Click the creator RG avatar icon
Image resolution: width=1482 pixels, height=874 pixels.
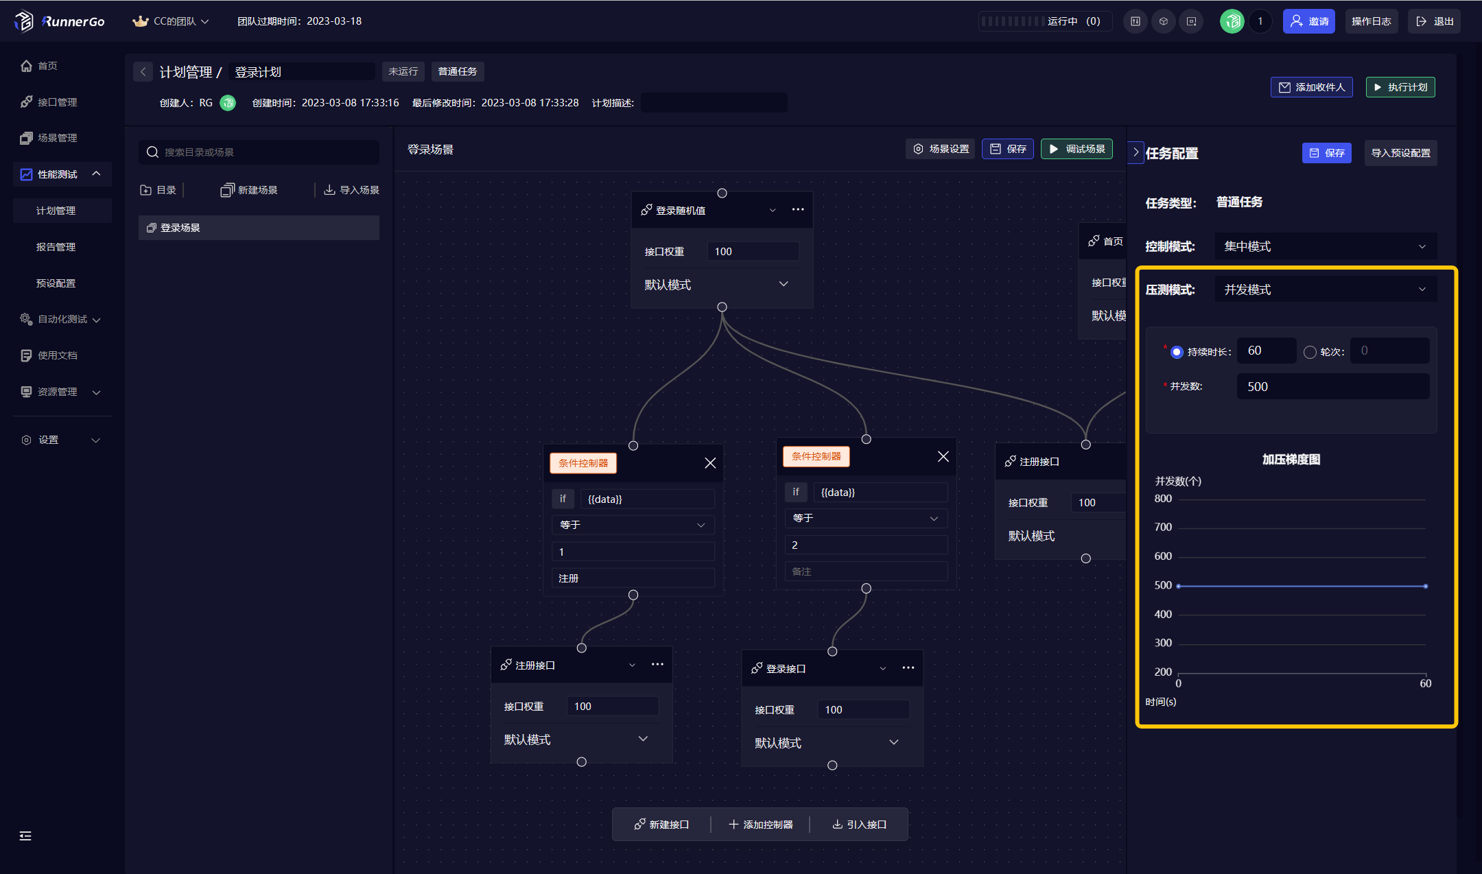228,103
